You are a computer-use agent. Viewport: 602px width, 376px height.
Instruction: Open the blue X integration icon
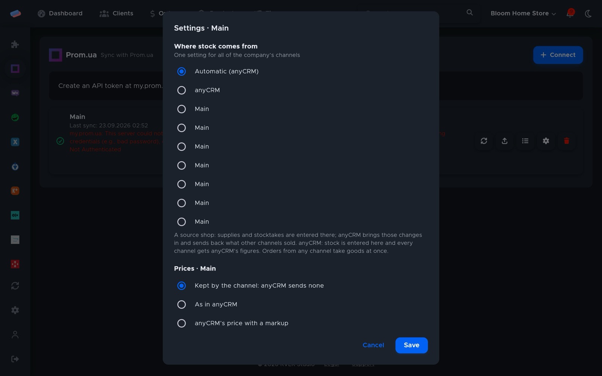tap(15, 142)
